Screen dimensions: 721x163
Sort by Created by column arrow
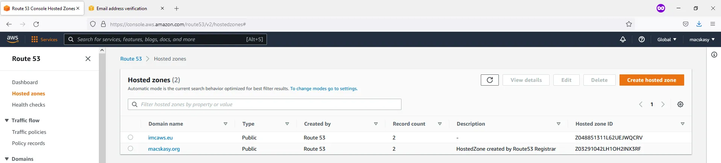point(376,124)
